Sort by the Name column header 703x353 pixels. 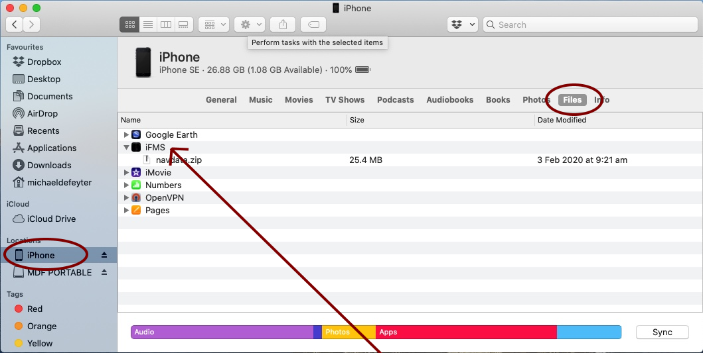pos(232,120)
